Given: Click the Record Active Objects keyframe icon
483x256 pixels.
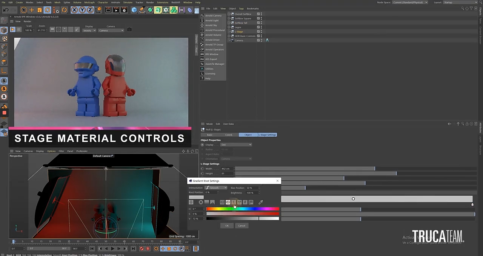Looking at the screenshot, I should (142, 248).
